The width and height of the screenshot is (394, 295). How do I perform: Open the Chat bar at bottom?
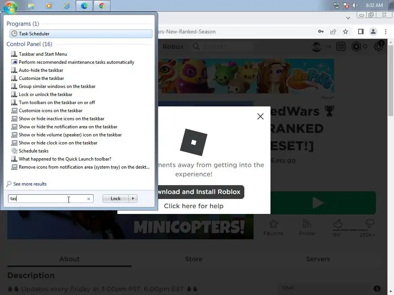tap(329, 288)
